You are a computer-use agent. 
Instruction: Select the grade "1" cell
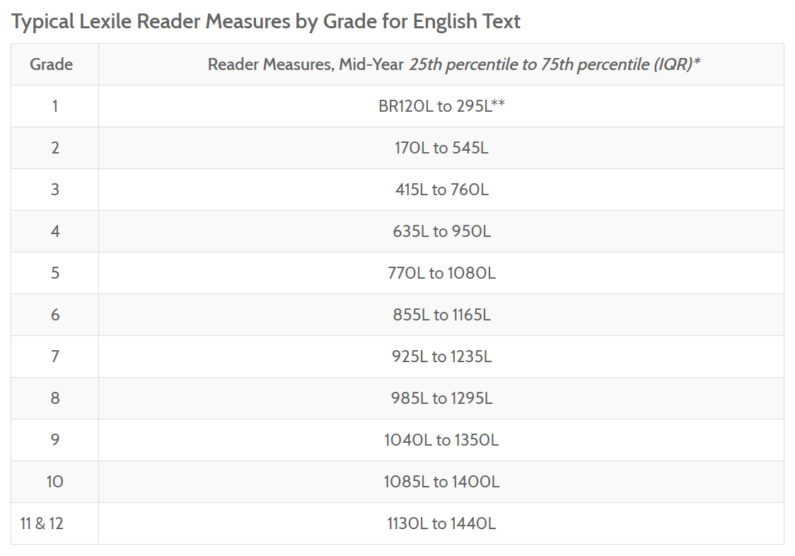[54, 106]
